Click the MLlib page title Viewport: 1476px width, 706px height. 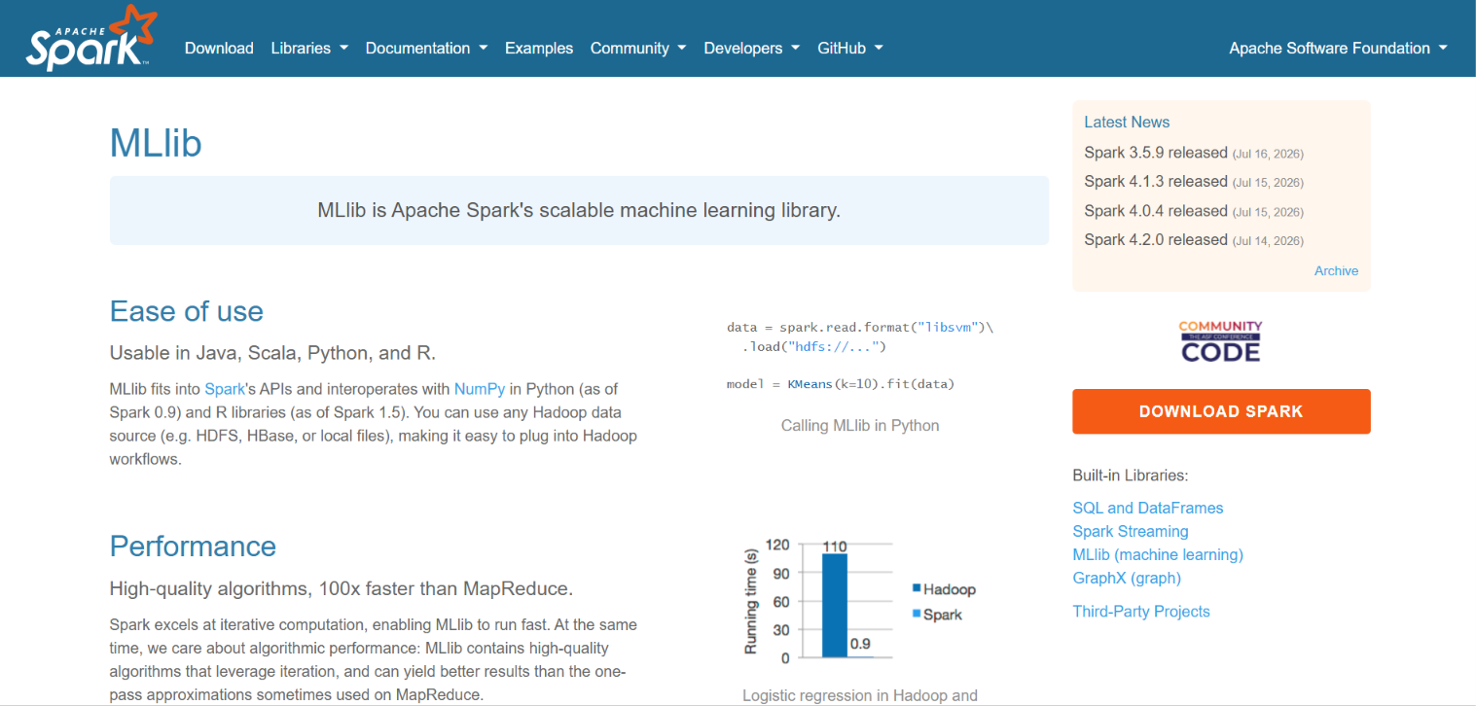tap(156, 144)
